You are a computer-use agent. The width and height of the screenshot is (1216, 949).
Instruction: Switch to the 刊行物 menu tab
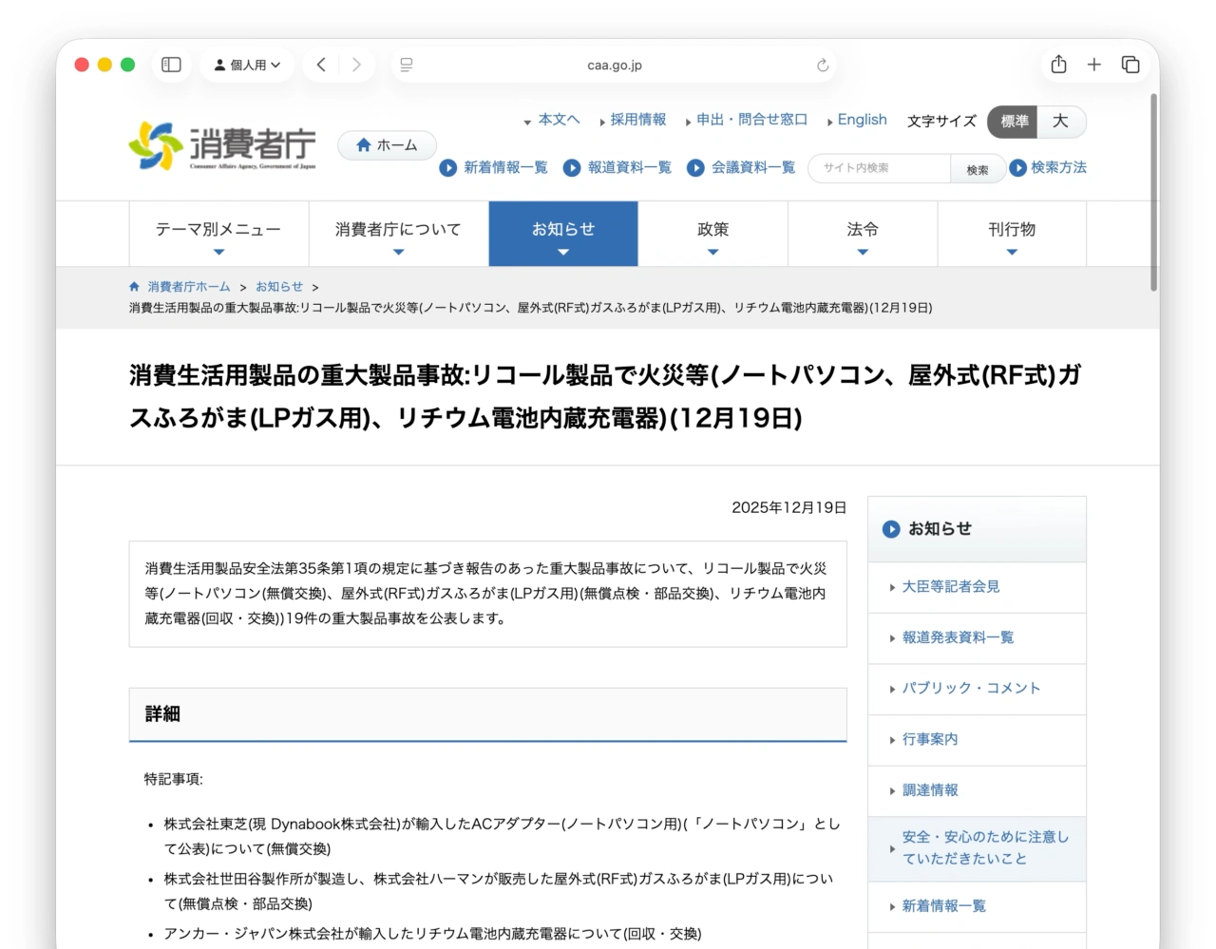pyautogui.click(x=1011, y=234)
